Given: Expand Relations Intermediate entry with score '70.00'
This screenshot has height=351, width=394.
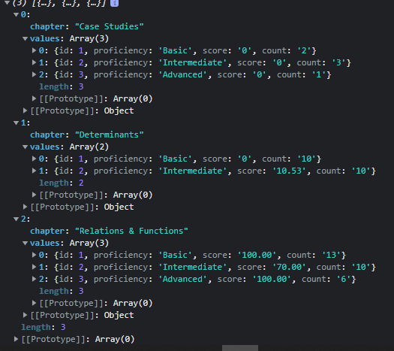Looking at the screenshot, I should tap(34, 267).
